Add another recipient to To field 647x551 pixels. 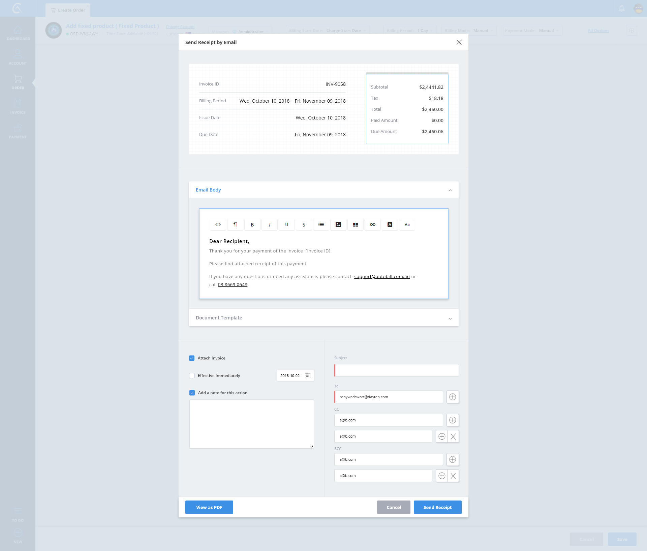coord(453,397)
